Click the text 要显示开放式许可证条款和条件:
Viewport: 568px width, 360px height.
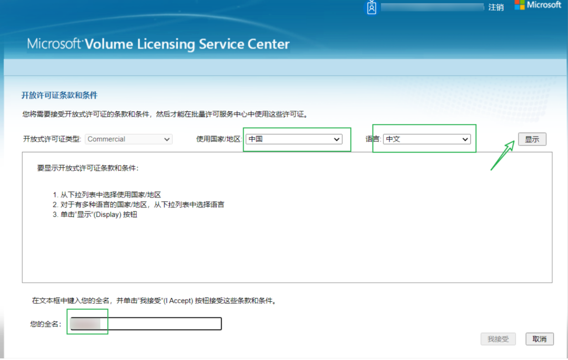tap(88, 168)
